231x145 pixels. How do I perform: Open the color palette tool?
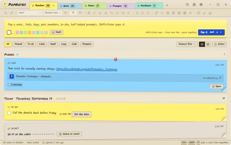coord(199,13)
